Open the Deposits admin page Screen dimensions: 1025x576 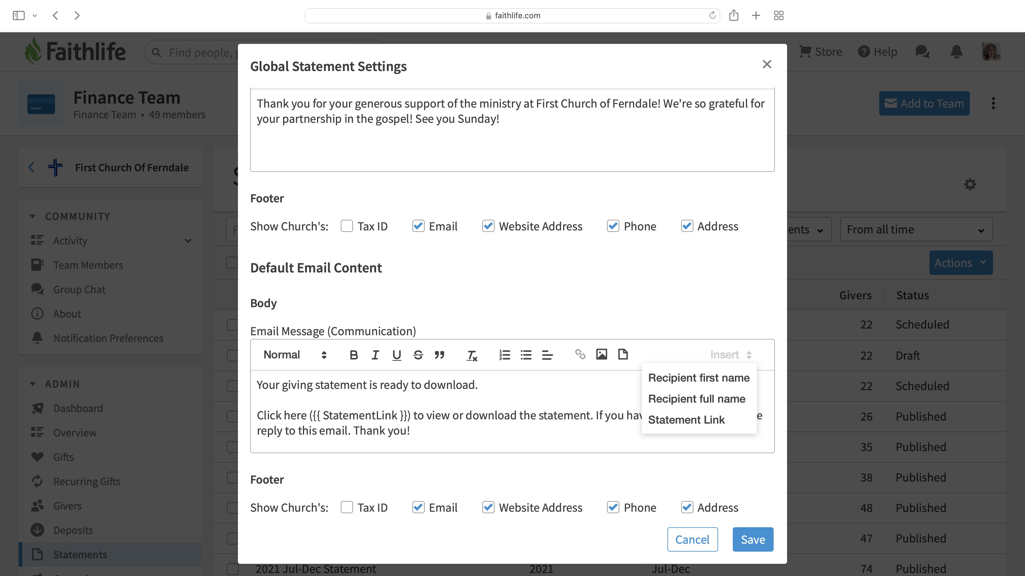pyautogui.click(x=73, y=530)
